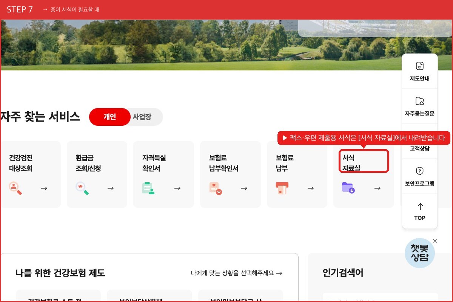The width and height of the screenshot is (453, 302).
Task: Click the arrow on 환급금 조회/신청 card
Action: [x=111, y=188]
